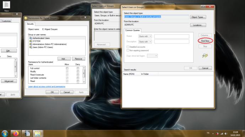
Task: Open Days since last logon dropdown
Action: (152, 56)
